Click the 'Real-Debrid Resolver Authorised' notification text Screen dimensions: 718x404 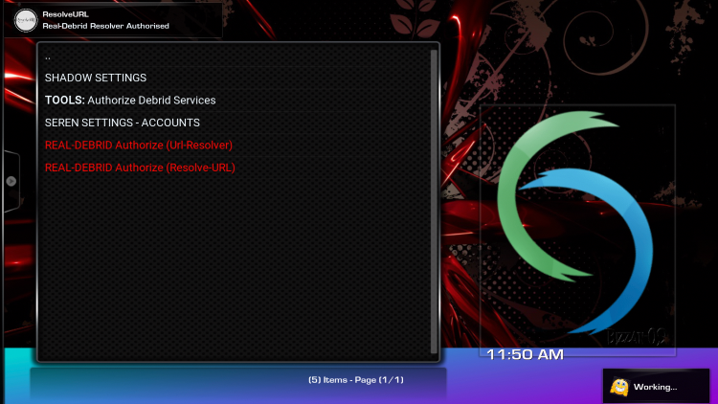[105, 26]
